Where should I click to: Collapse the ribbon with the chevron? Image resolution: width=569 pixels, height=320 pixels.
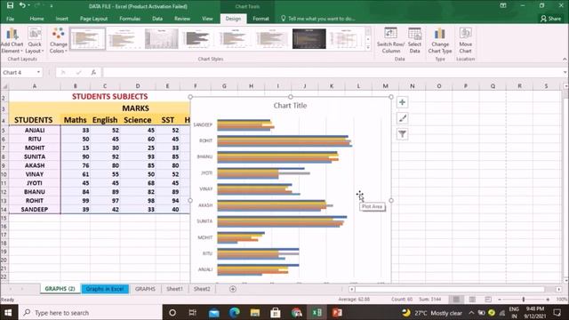(565, 60)
